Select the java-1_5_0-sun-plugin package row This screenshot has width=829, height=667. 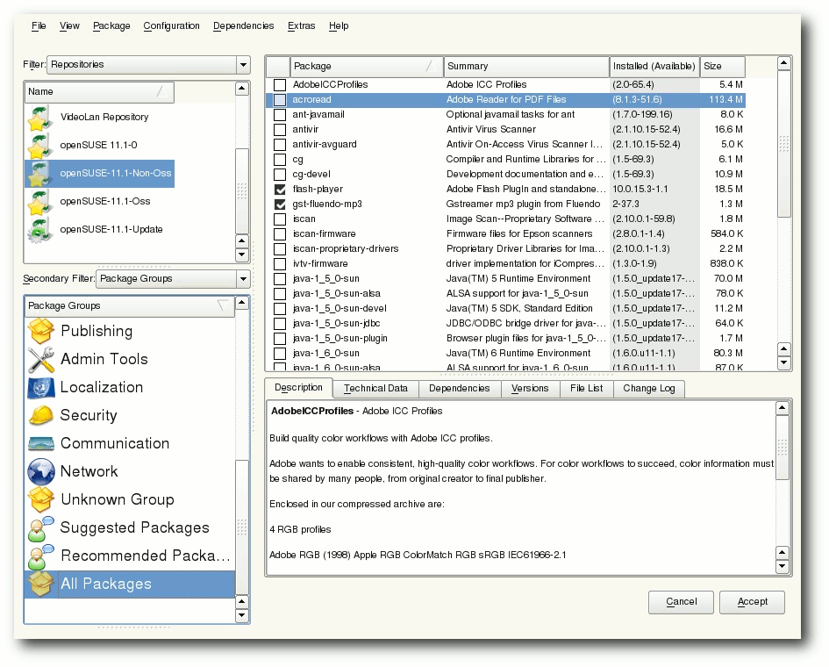coord(506,339)
